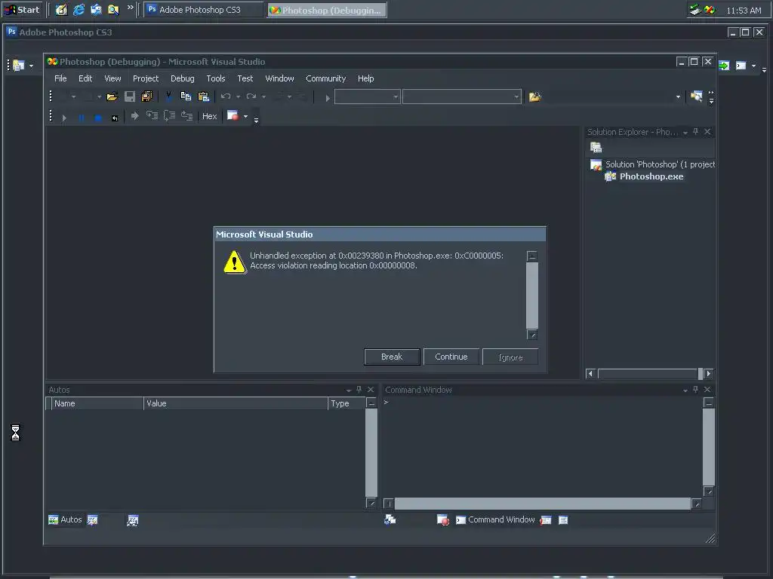The image size is (773, 579).
Task: Open the Breakpoints windows dropdown arrow
Action: [x=245, y=117]
